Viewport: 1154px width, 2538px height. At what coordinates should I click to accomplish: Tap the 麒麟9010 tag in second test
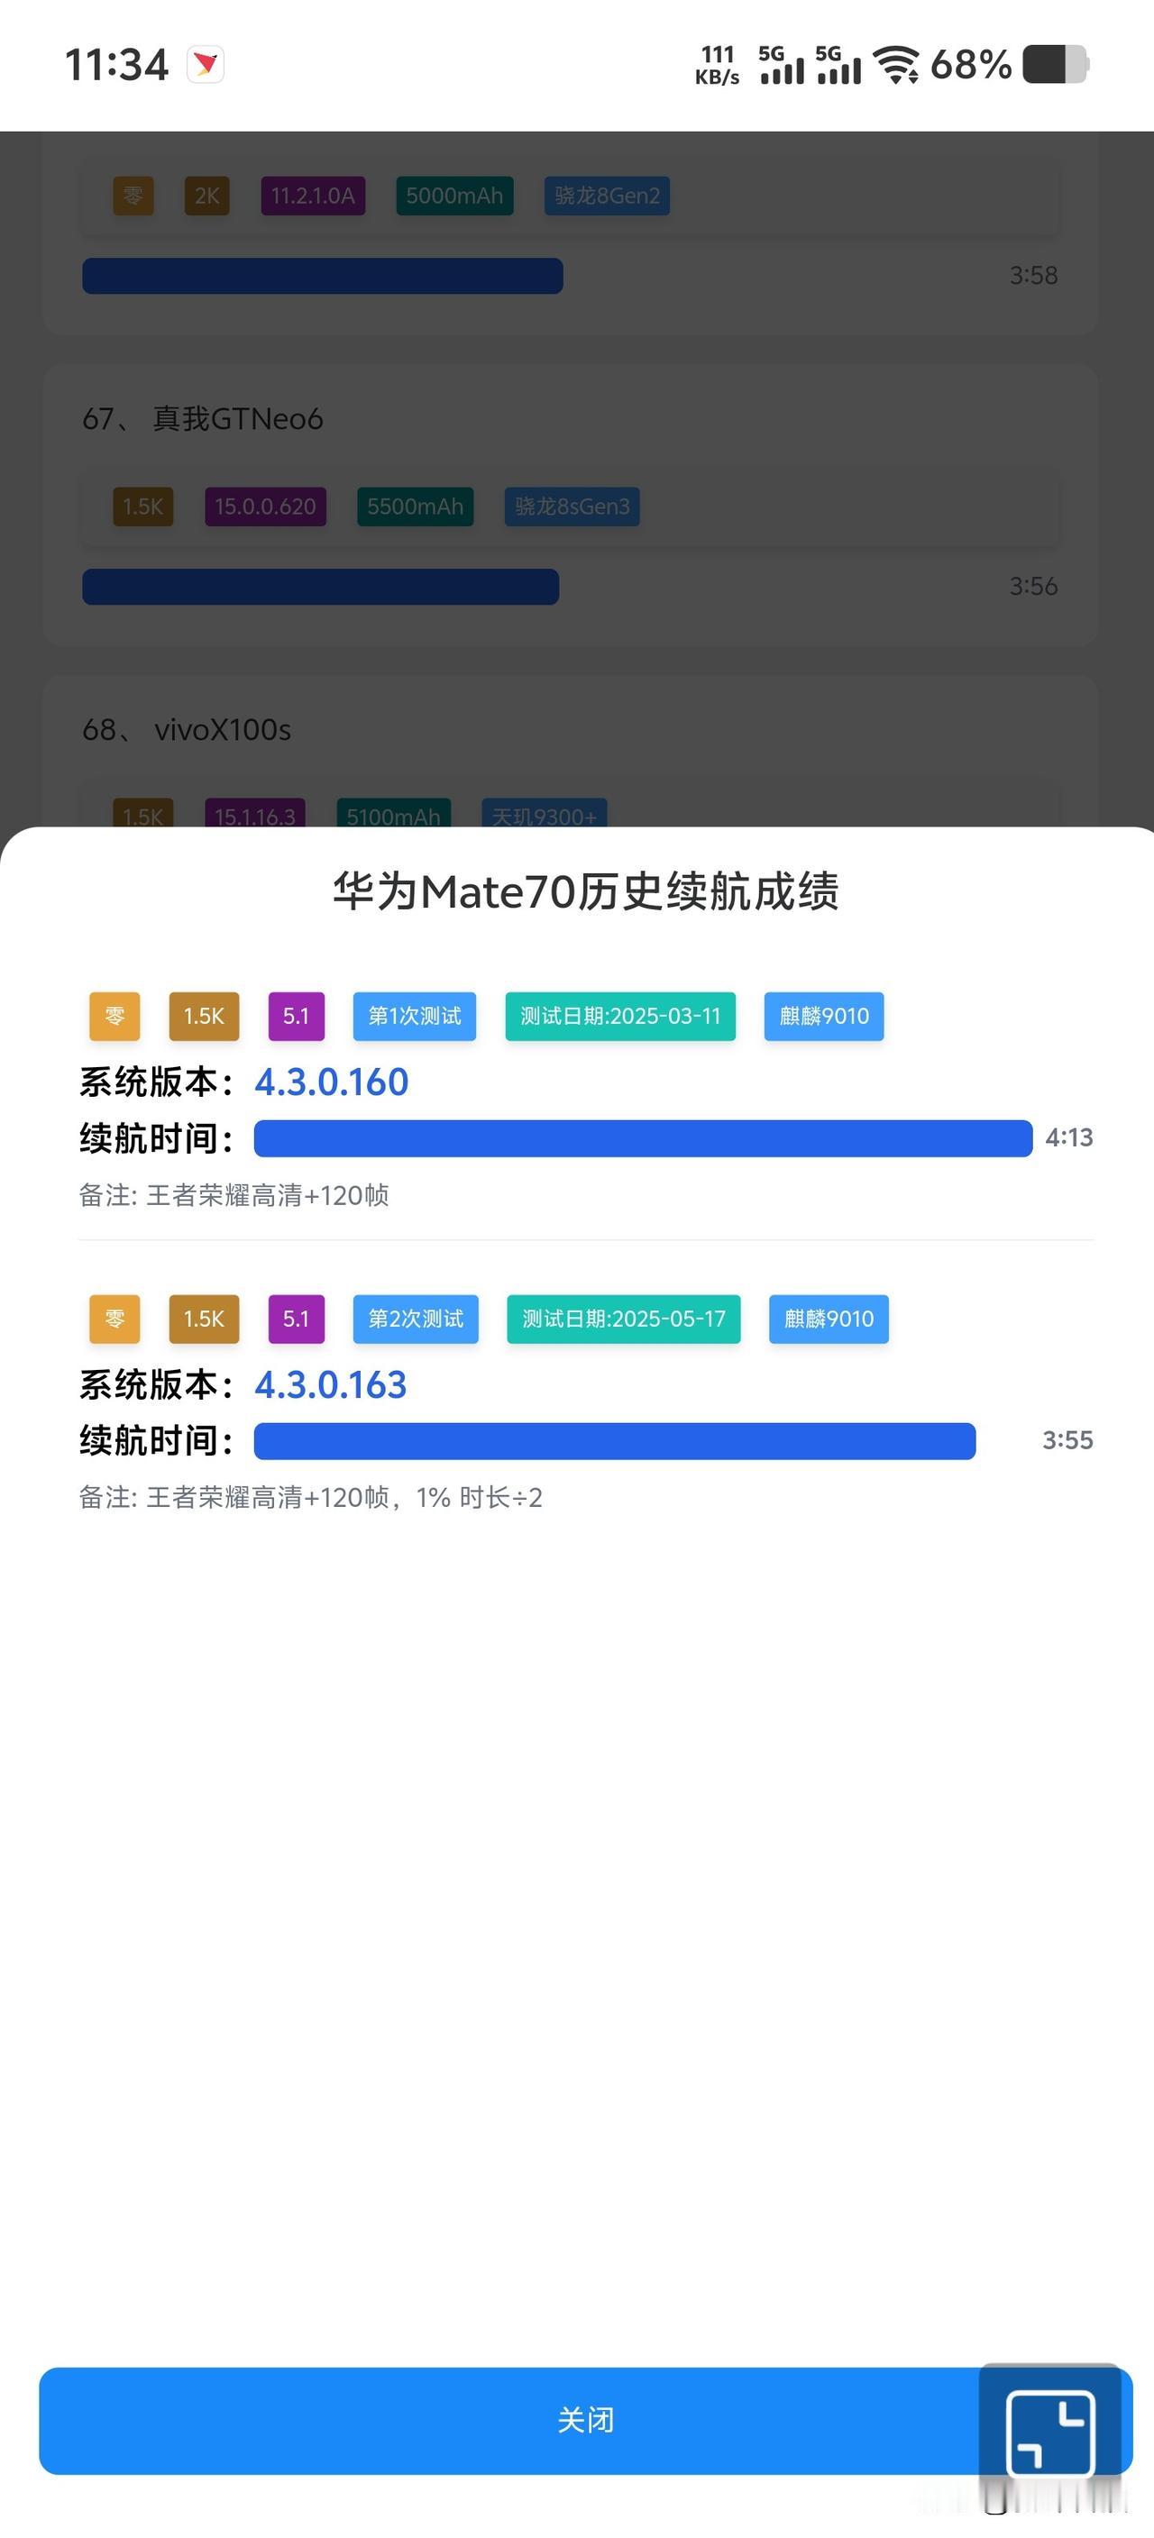[829, 1319]
